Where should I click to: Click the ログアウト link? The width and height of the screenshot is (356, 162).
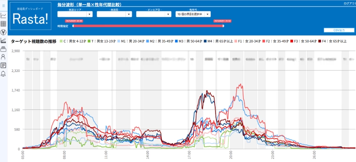tap(350, 3)
